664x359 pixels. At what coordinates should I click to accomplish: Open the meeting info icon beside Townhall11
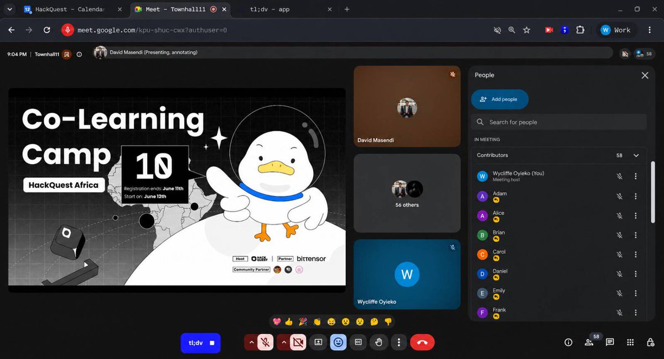pos(79,54)
